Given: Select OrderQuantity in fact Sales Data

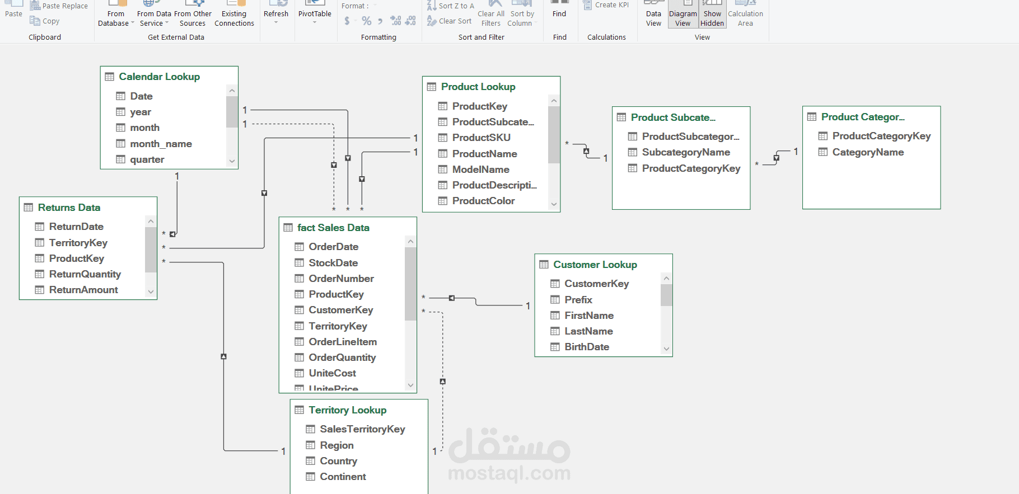Looking at the screenshot, I should pos(342,357).
